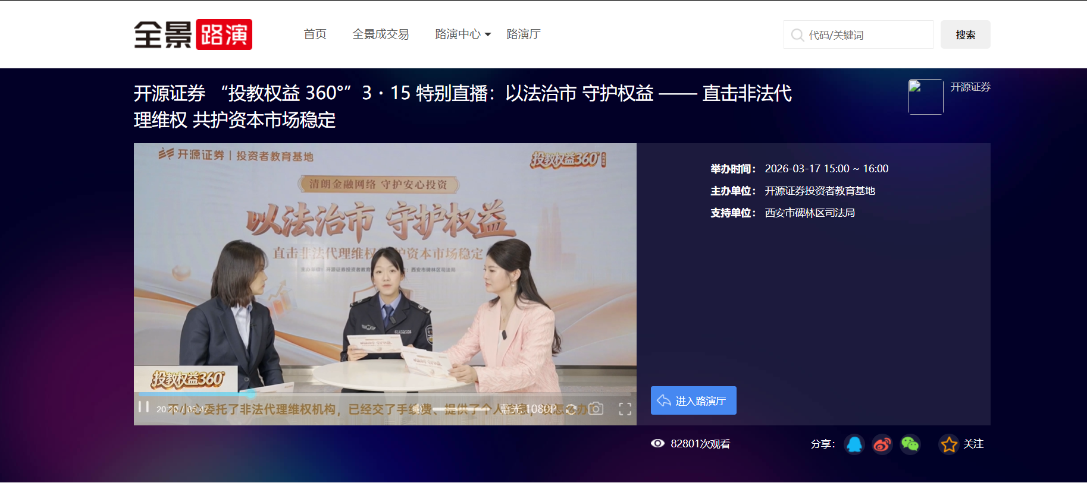This screenshot has height=483, width=1087.
Task: Click the 开源证券 avatar image
Action: [925, 97]
